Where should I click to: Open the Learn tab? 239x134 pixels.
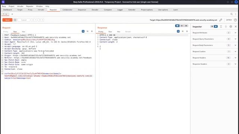point(176,10)
